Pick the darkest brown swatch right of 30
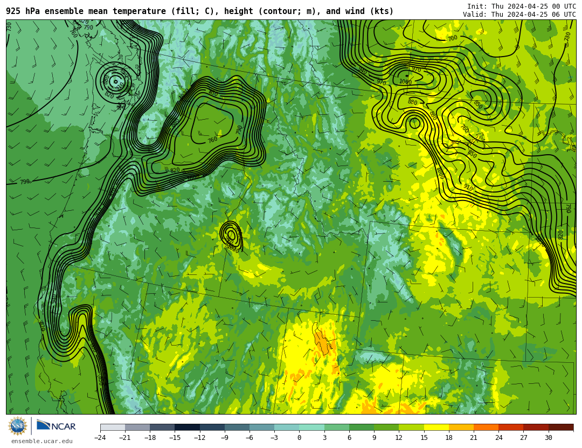The image size is (582, 448). coord(561,427)
